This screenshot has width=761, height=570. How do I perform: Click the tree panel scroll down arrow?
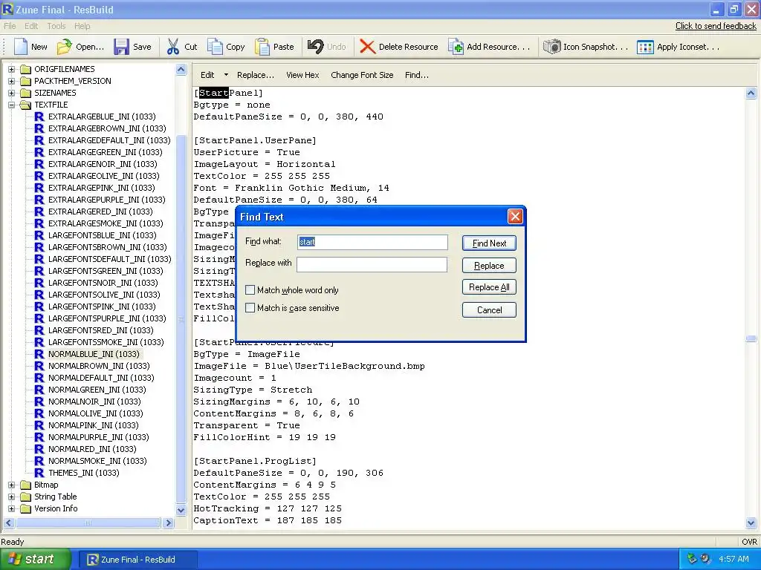[x=181, y=510]
